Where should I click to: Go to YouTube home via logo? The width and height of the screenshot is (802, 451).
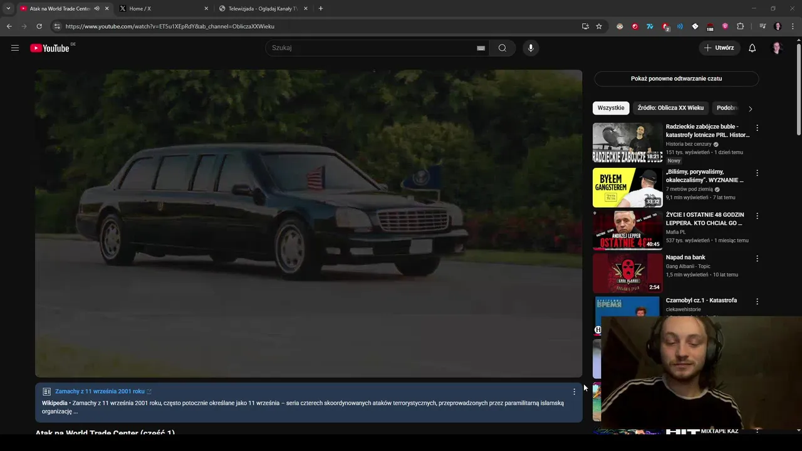click(x=49, y=48)
